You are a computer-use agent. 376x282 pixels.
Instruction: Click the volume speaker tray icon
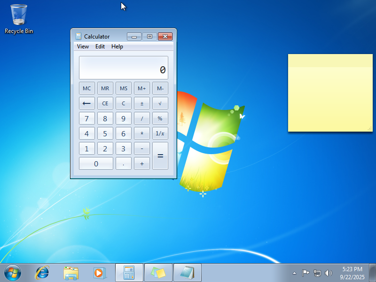pyautogui.click(x=328, y=273)
